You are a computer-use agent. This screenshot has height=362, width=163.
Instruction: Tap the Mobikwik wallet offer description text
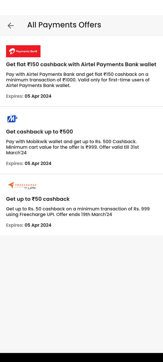(72, 147)
